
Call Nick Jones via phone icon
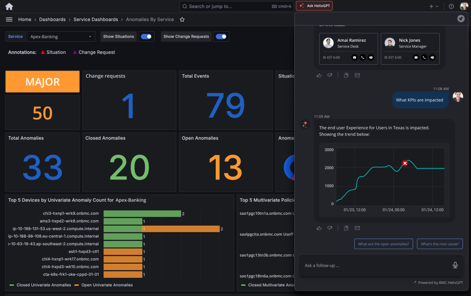point(424,57)
